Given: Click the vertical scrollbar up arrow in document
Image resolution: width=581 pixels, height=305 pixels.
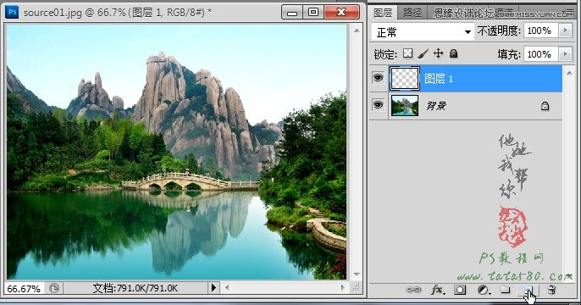Looking at the screenshot, I should pos(357,30).
